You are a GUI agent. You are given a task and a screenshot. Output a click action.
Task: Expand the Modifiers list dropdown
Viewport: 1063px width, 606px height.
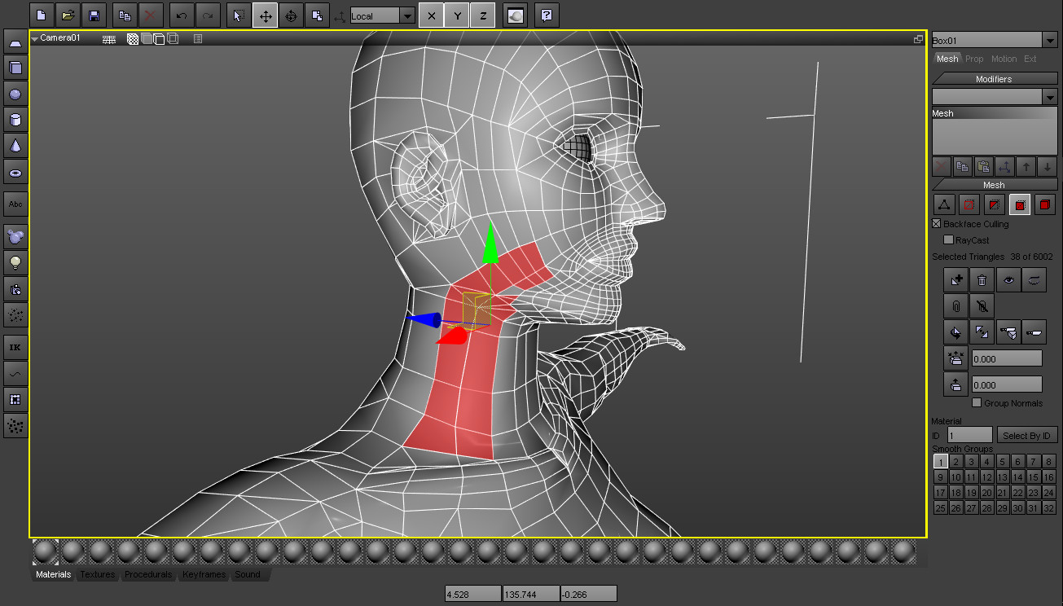(1050, 97)
